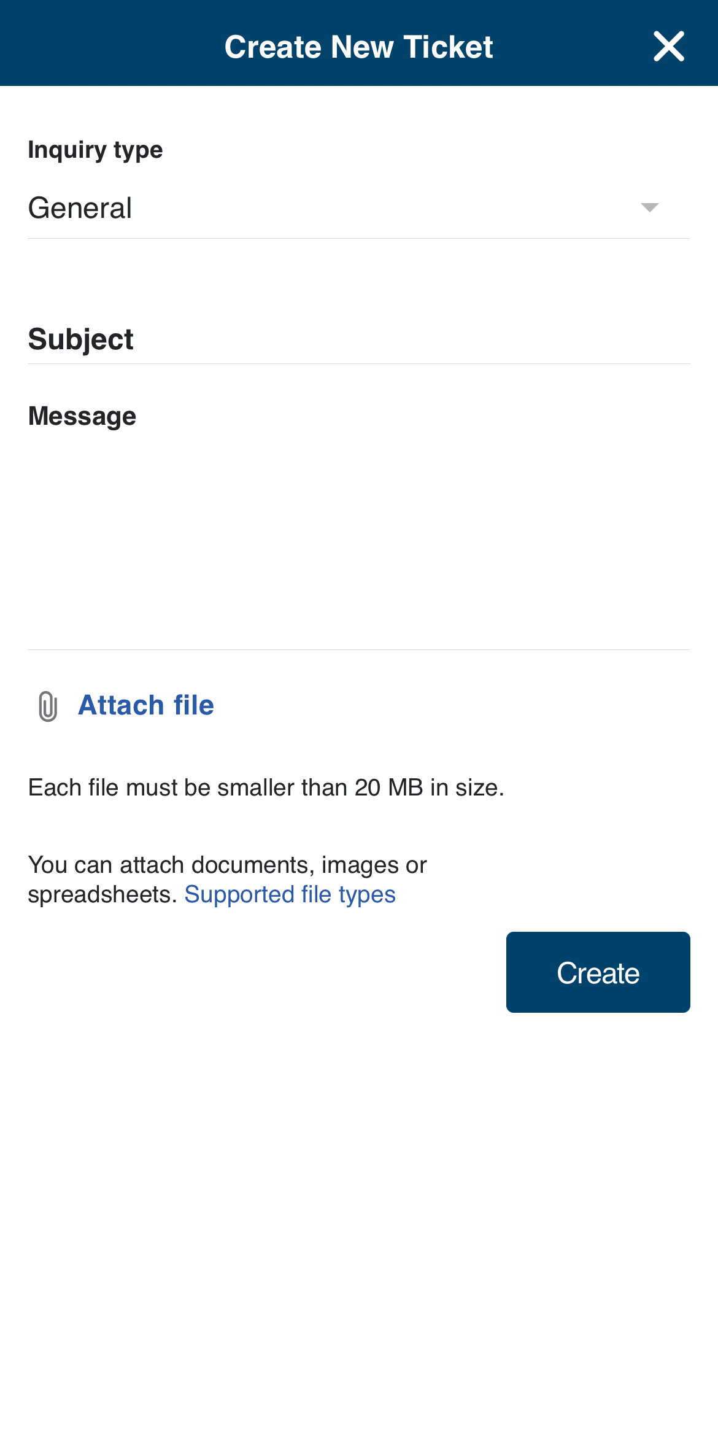The height and width of the screenshot is (1432, 718).
Task: Click the Attach file link
Action: point(146,705)
